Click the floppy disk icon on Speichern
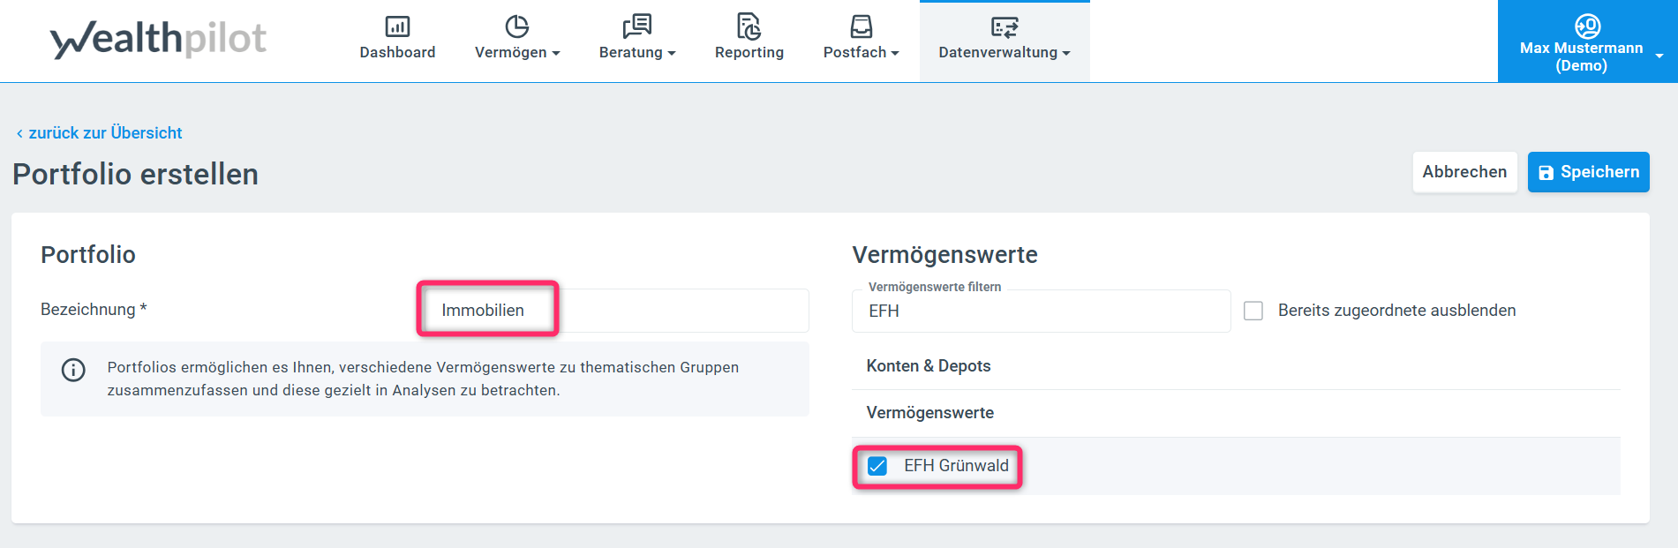The image size is (1678, 548). click(x=1546, y=173)
